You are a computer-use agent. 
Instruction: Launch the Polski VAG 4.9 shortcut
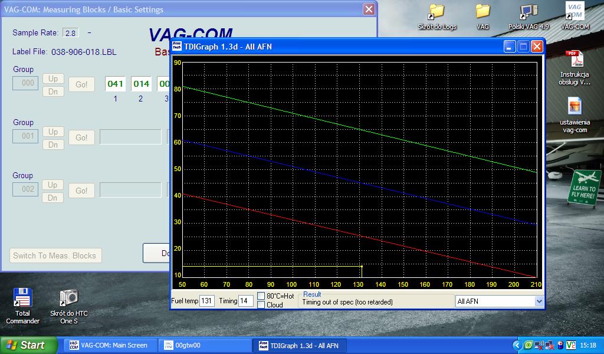pos(528,17)
